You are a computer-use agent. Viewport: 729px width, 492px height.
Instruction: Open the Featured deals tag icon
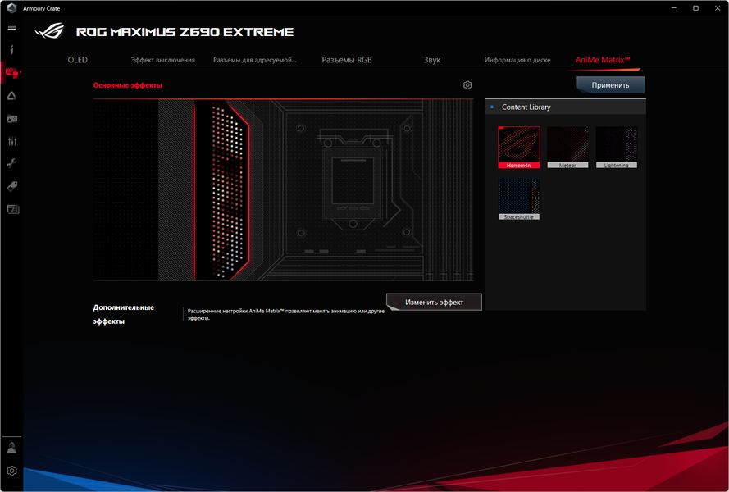[11, 186]
